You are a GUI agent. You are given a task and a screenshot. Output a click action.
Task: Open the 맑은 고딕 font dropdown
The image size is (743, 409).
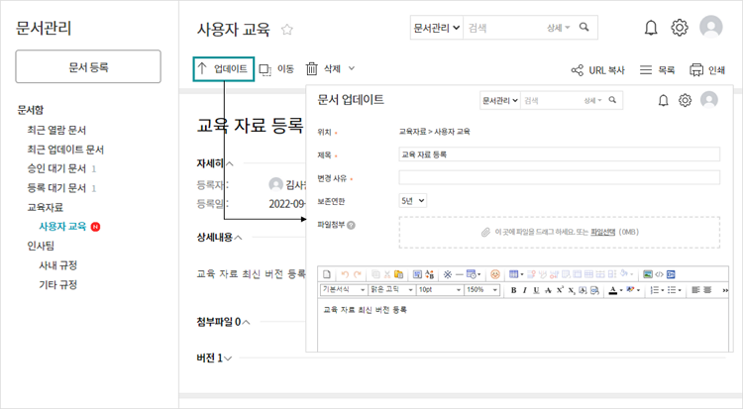(392, 289)
